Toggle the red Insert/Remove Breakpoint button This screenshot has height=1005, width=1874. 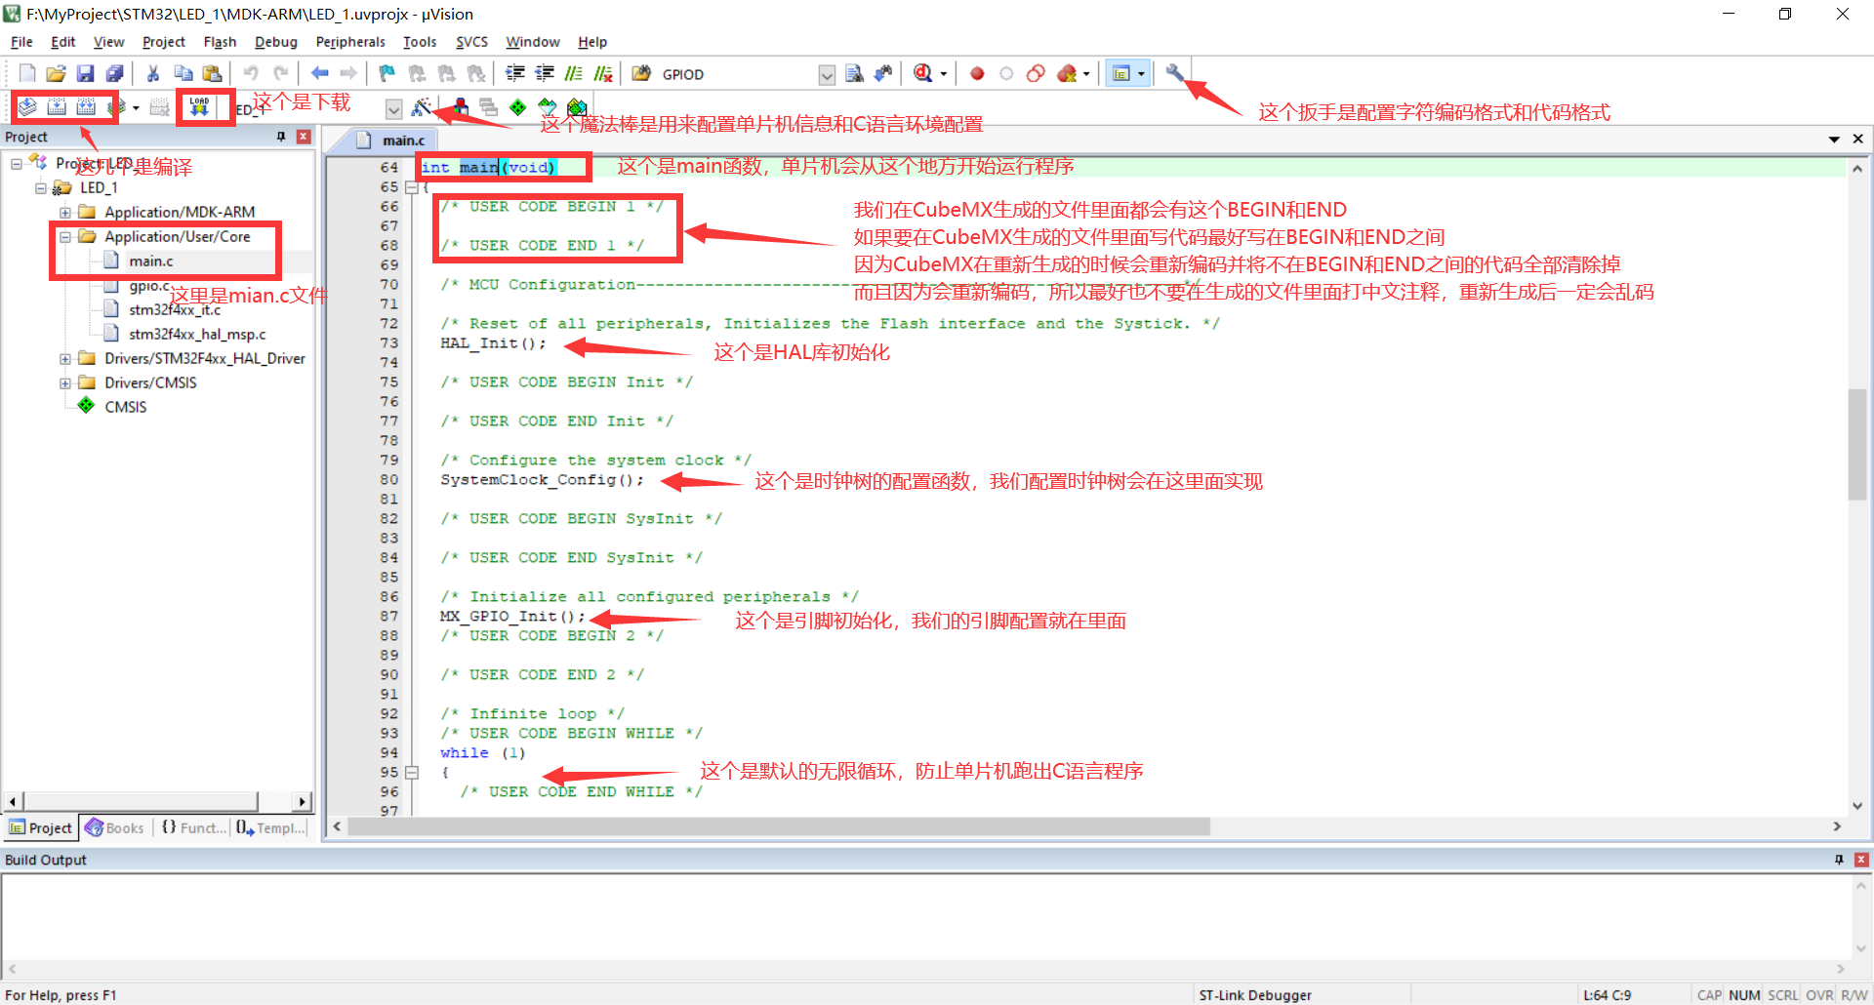pyautogui.click(x=977, y=73)
